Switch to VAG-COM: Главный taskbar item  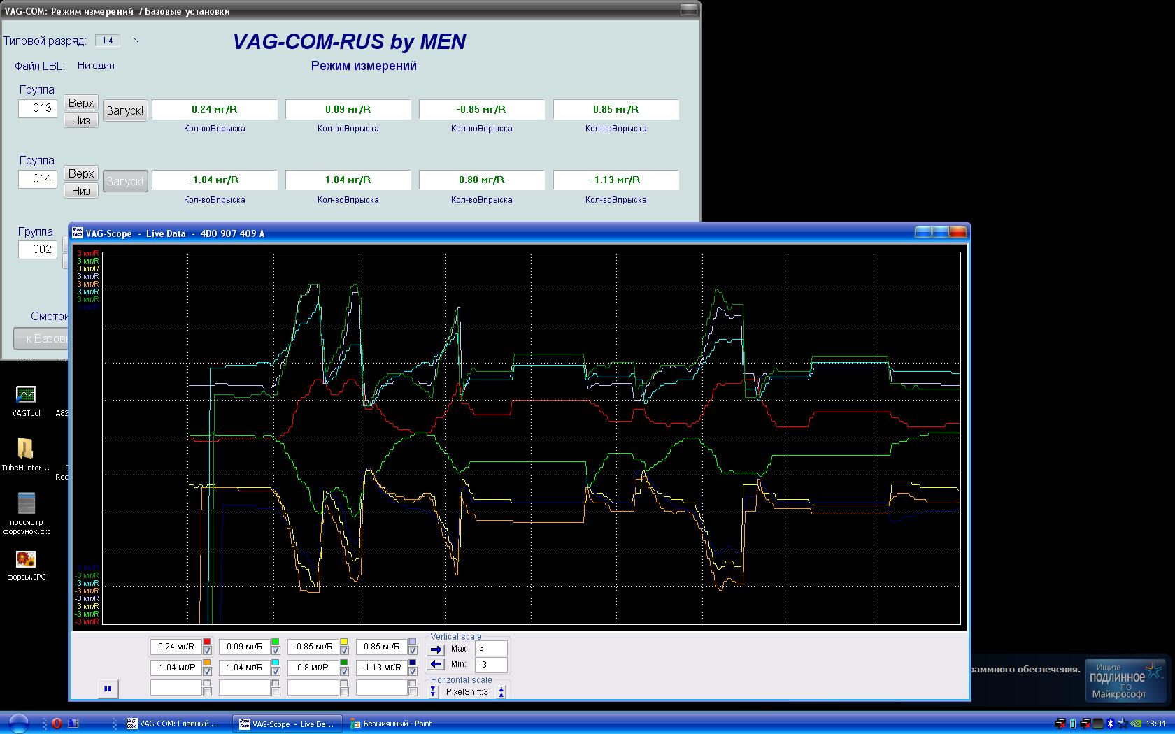click(173, 724)
